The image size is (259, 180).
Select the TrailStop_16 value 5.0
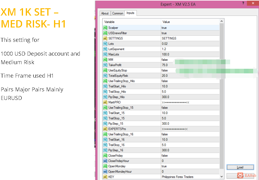pos(190,145)
